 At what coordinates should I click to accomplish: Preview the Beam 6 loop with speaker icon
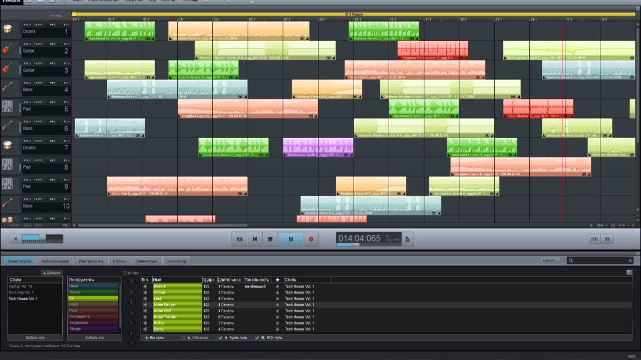(145, 286)
